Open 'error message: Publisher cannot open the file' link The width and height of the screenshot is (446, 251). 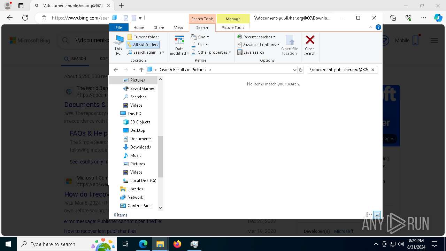113,221
